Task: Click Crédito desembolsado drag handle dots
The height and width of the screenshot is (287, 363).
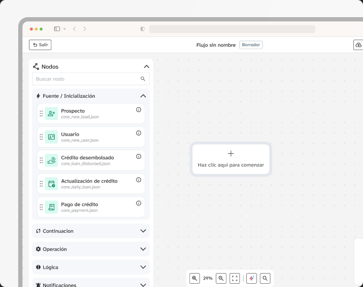Action: pos(41,160)
